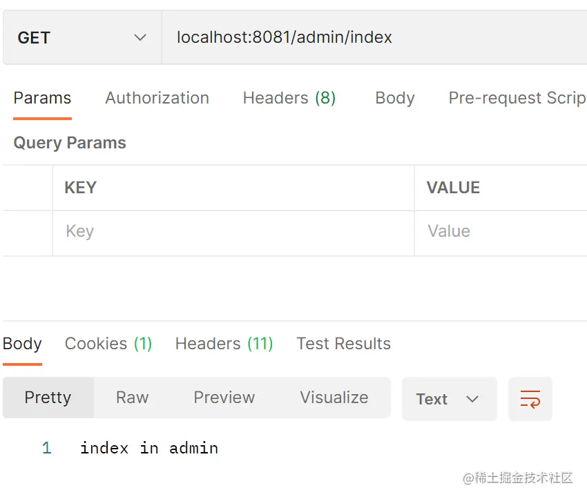Open the Cookies (1) tab

[x=108, y=344]
